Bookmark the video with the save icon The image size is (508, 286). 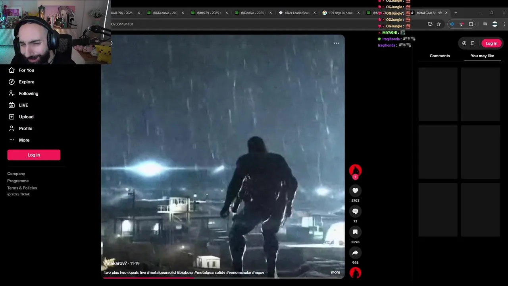click(355, 232)
